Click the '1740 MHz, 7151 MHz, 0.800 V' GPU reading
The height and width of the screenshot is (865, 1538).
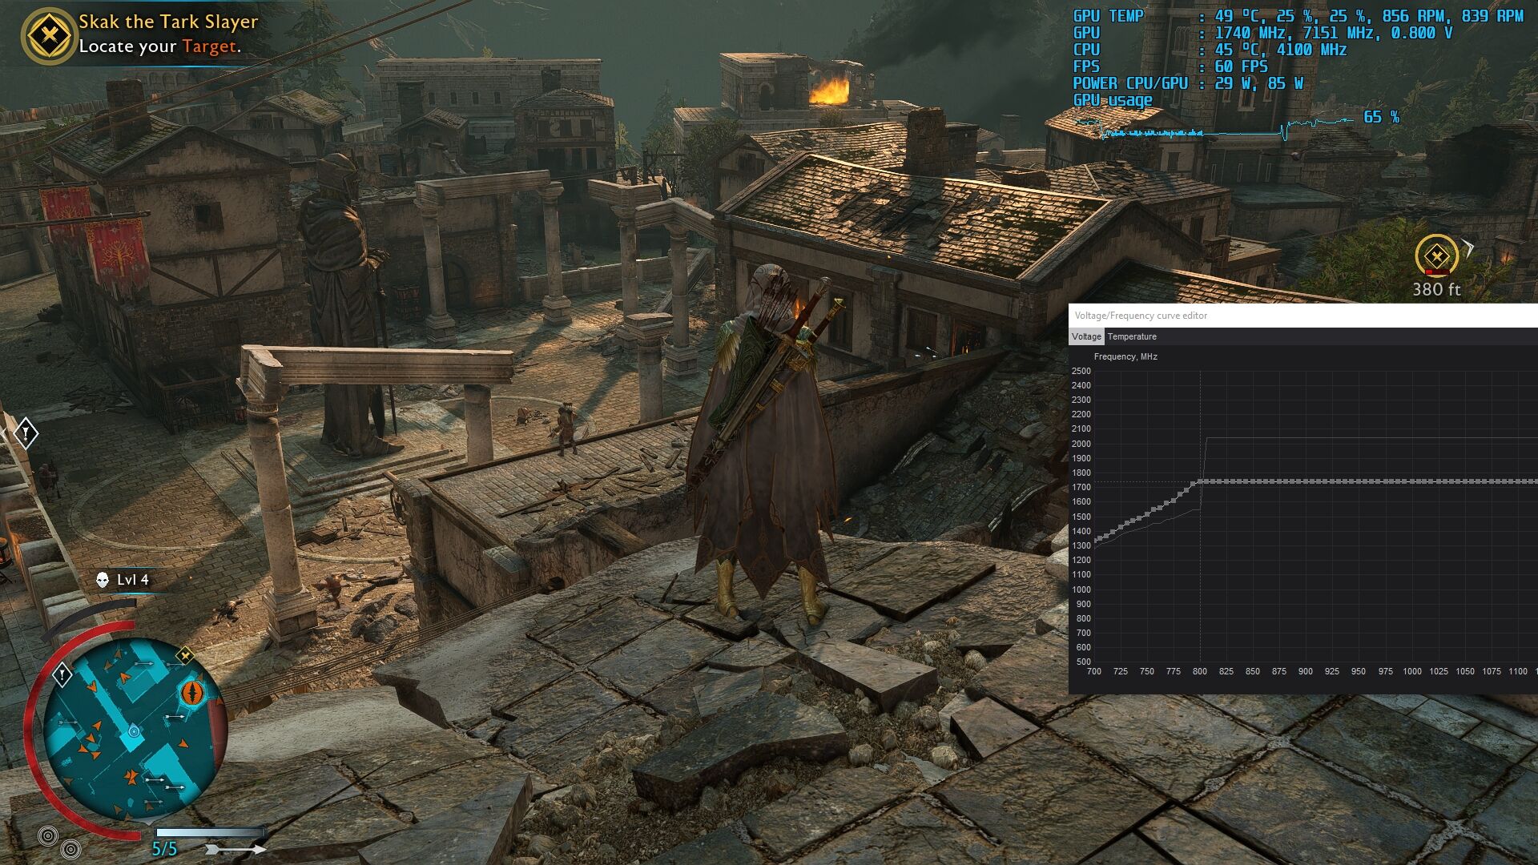coord(1334,33)
